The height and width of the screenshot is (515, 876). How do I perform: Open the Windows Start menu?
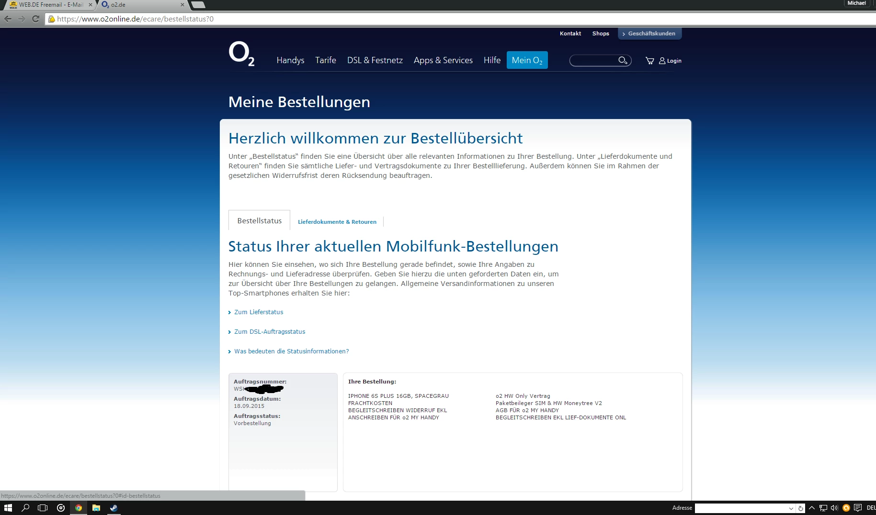click(8, 508)
